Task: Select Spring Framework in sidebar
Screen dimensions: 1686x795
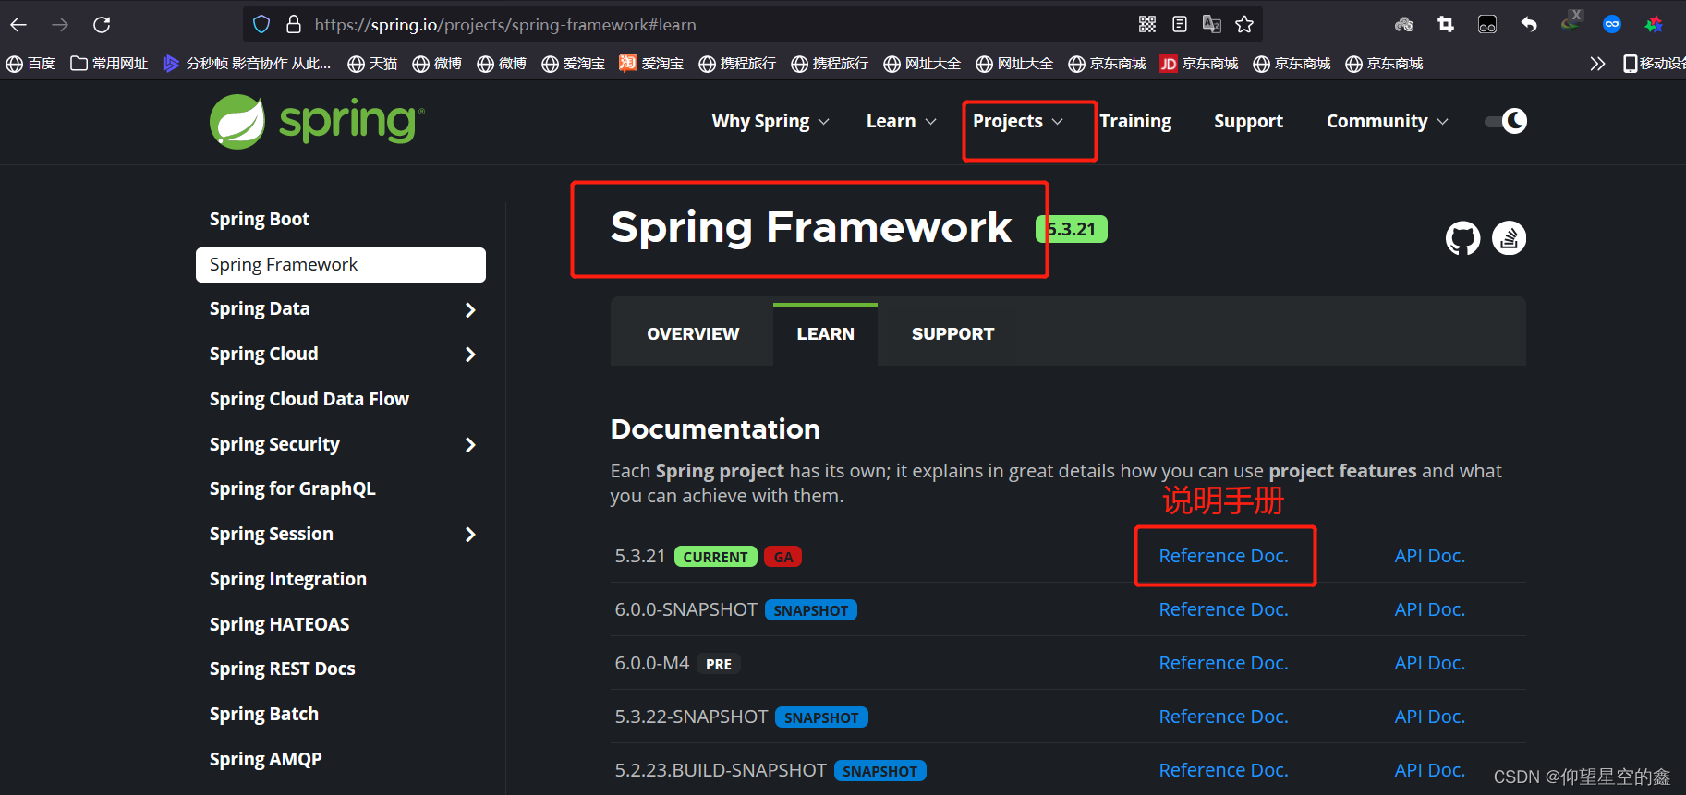Action: [341, 265]
